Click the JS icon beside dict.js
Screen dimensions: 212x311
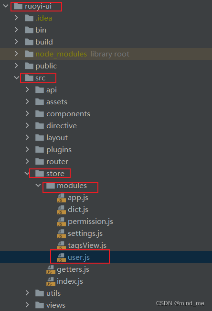pos(61,210)
